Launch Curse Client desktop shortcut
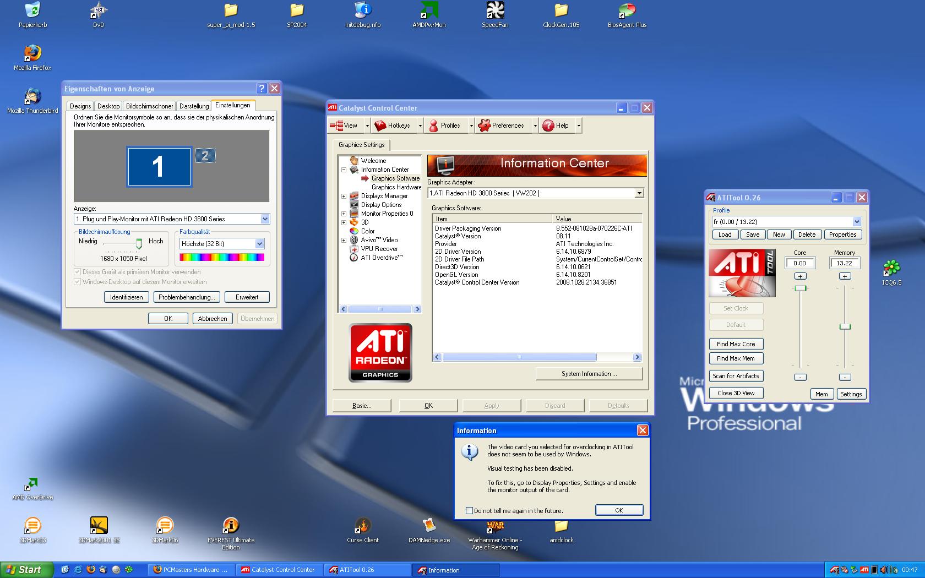 tap(363, 530)
